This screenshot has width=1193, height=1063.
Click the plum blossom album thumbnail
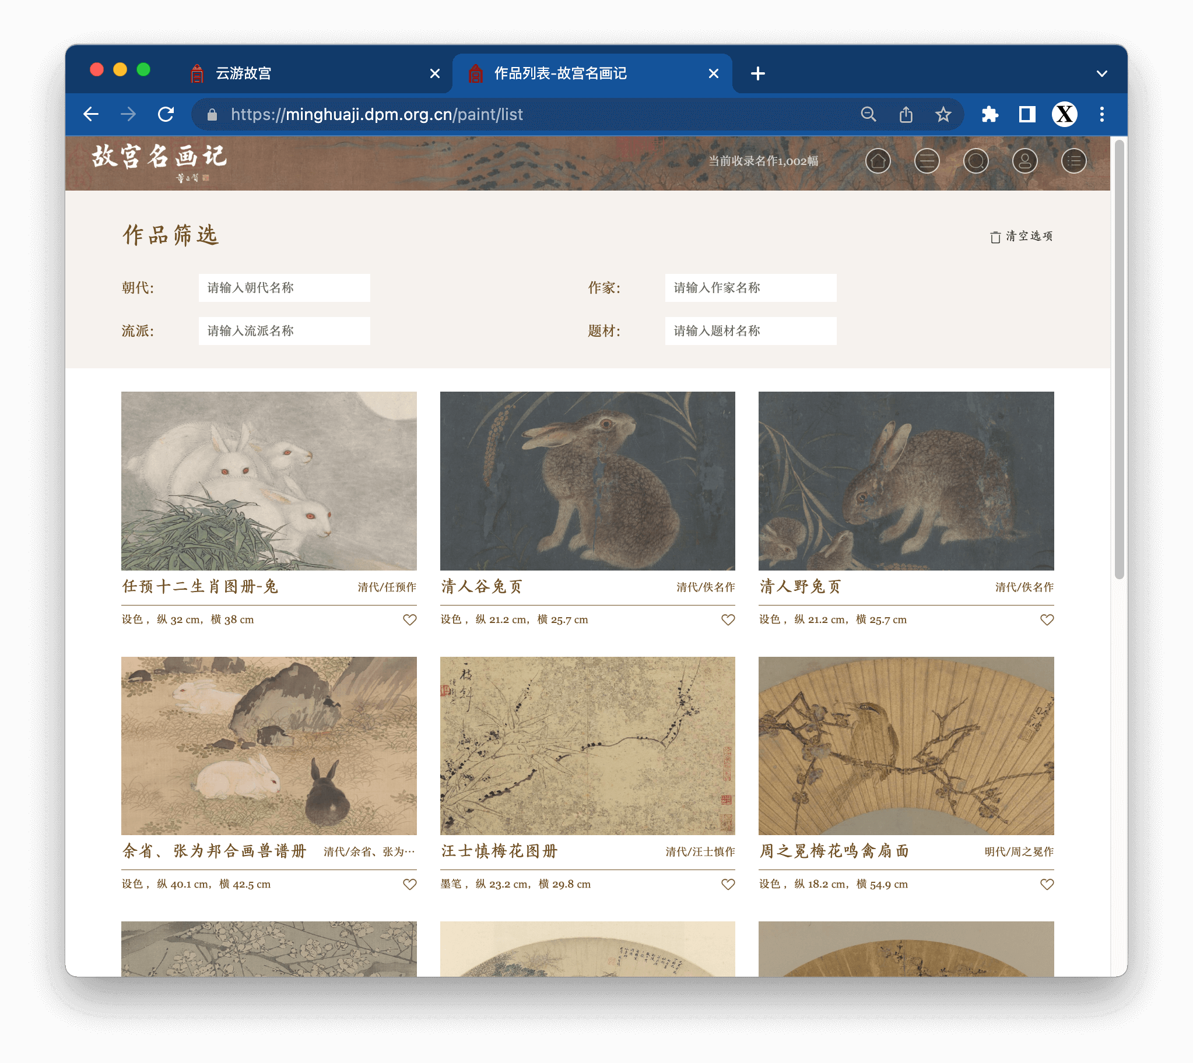pos(587,746)
